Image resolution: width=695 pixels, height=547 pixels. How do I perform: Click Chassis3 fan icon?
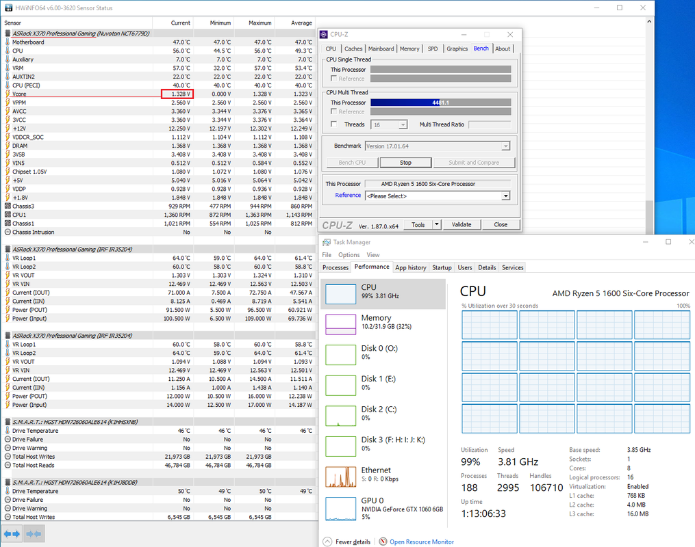(8, 206)
